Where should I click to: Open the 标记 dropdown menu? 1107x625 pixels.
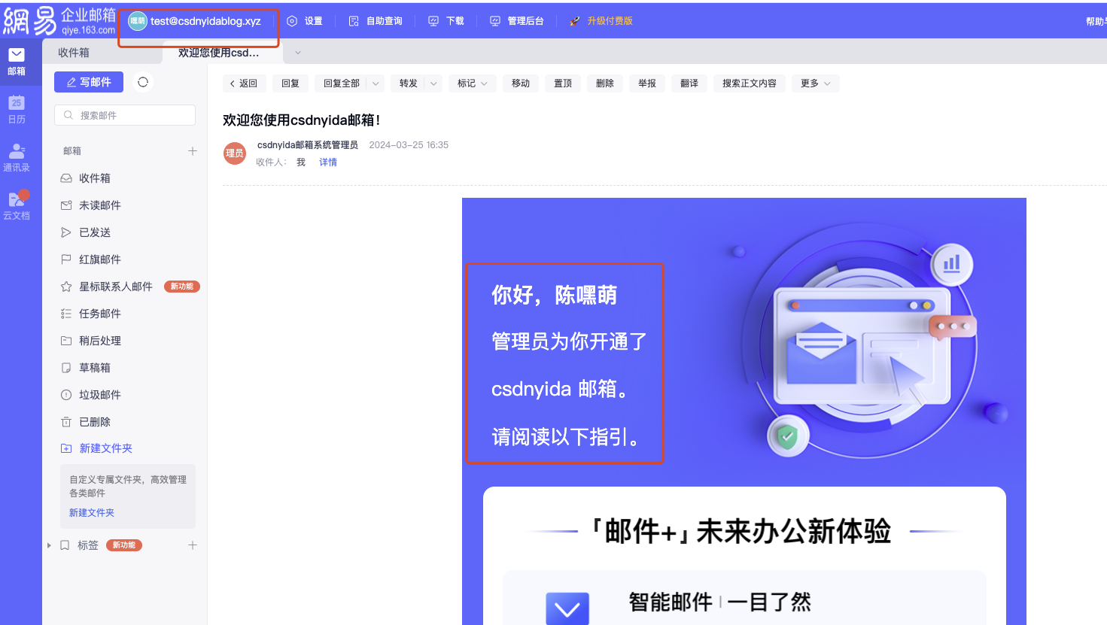click(473, 83)
